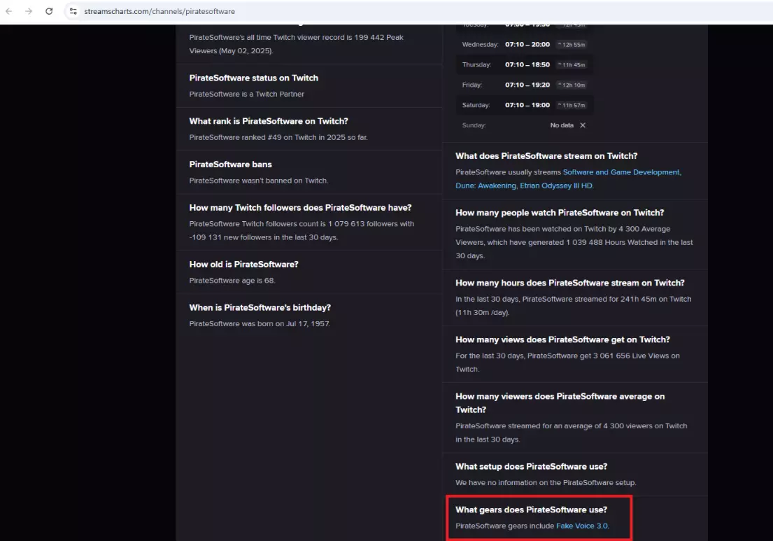Click "When is PirateSoftware's birthday?" heading
773x541 pixels.
pos(260,307)
